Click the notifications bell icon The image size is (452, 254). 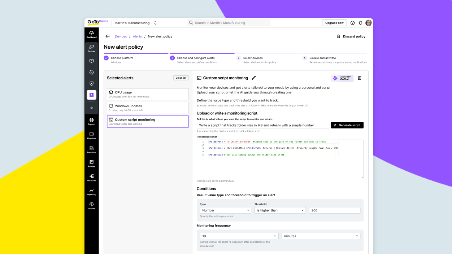tap(360, 23)
